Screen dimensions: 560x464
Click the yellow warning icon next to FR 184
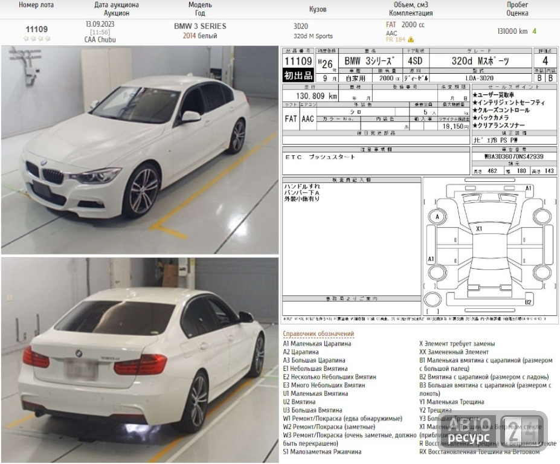[411, 40]
